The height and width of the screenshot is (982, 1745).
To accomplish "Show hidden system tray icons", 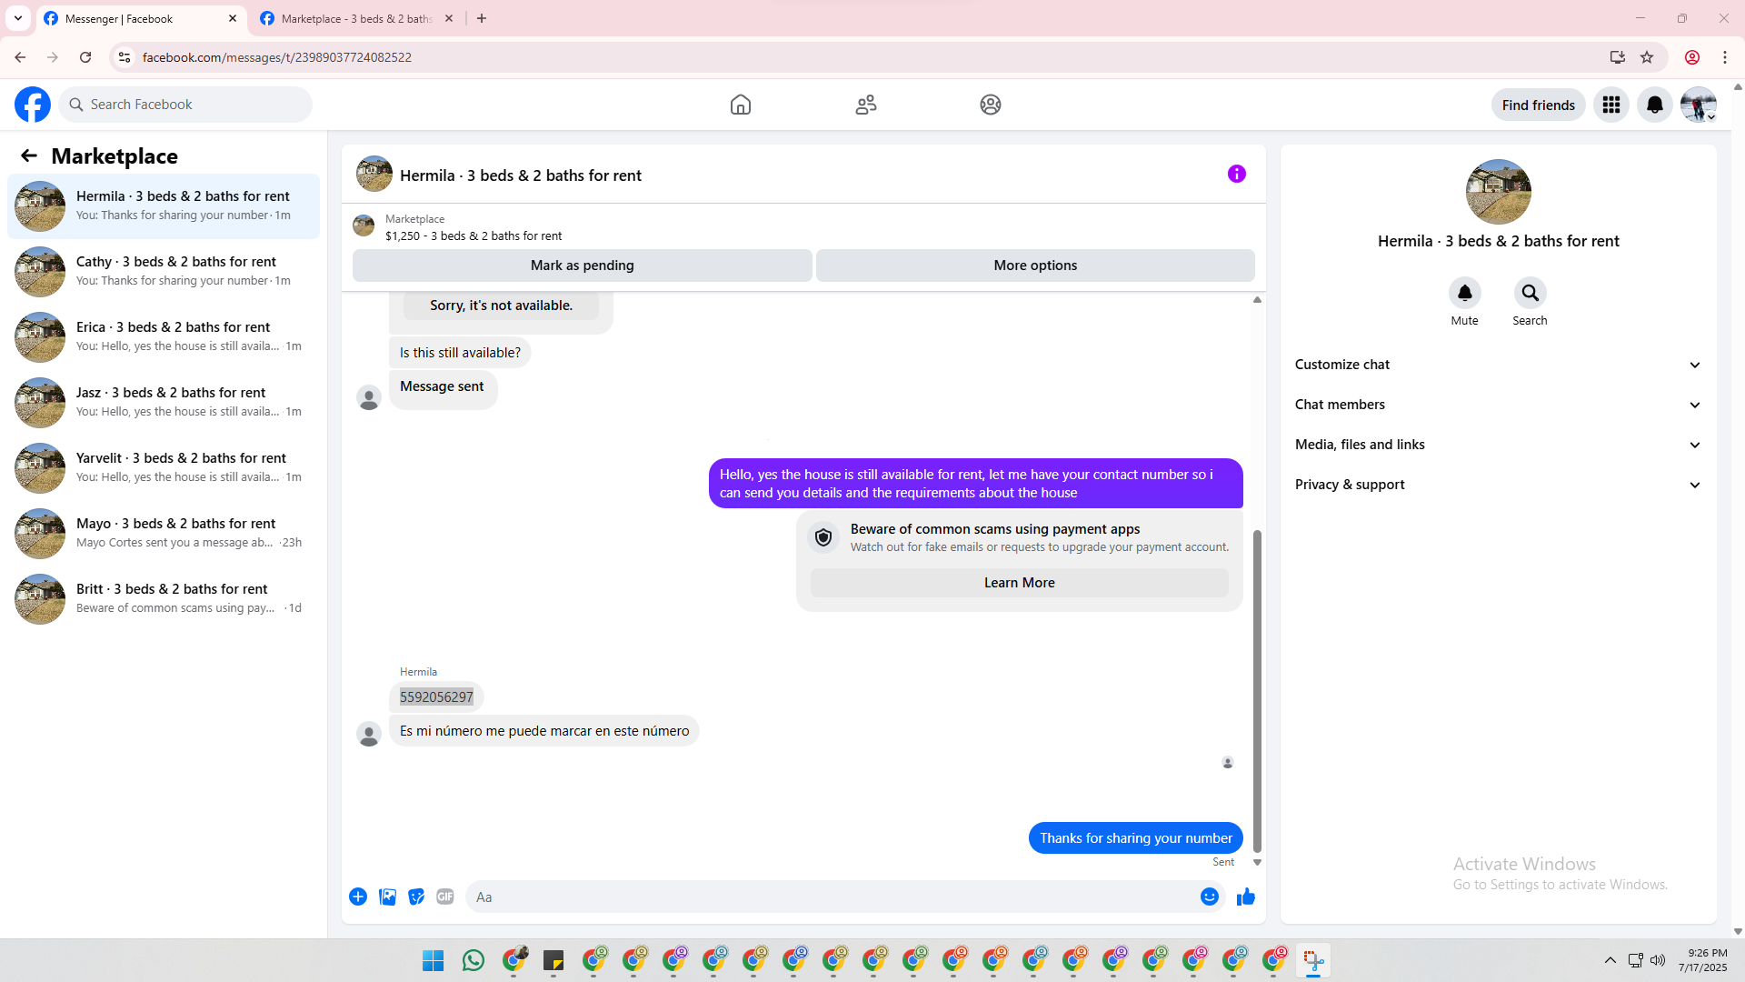I will 1610,960.
